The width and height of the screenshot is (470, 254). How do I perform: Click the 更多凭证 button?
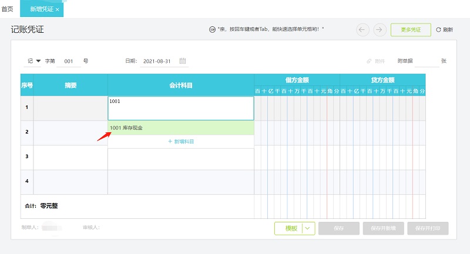pos(411,29)
